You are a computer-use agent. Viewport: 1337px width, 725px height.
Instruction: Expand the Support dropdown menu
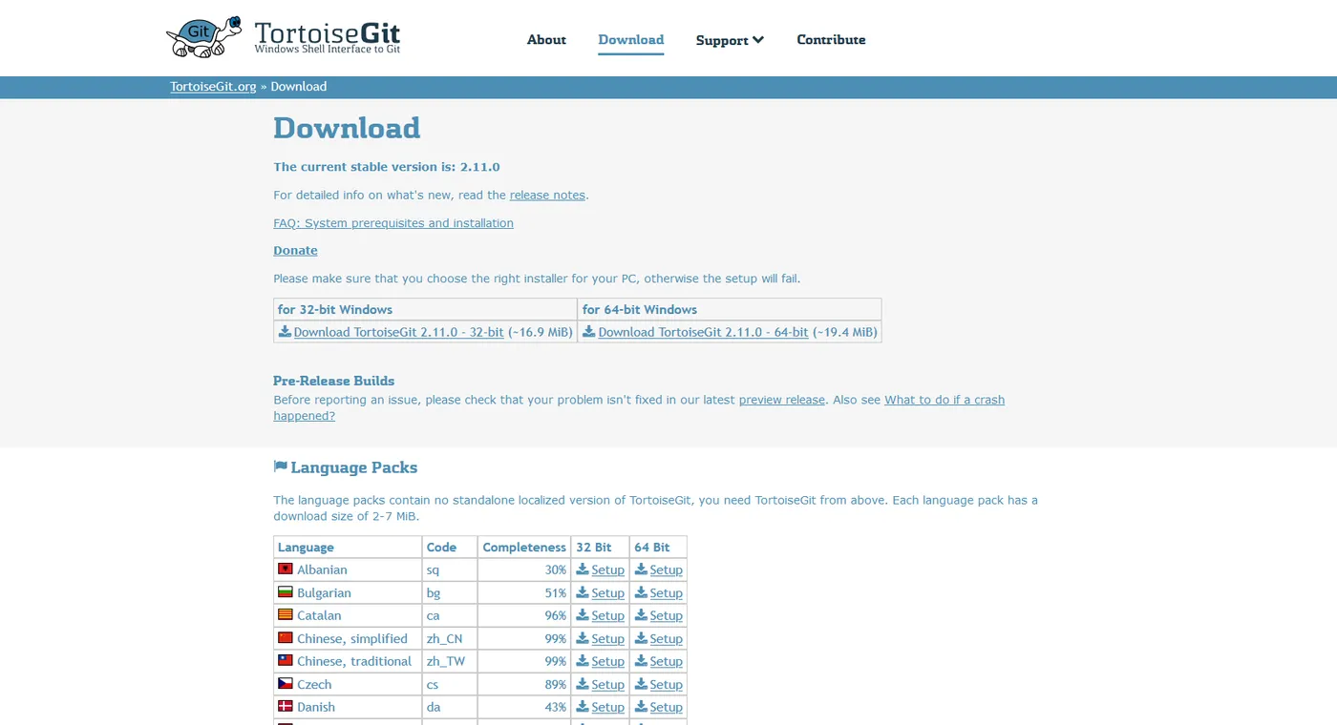click(x=730, y=40)
